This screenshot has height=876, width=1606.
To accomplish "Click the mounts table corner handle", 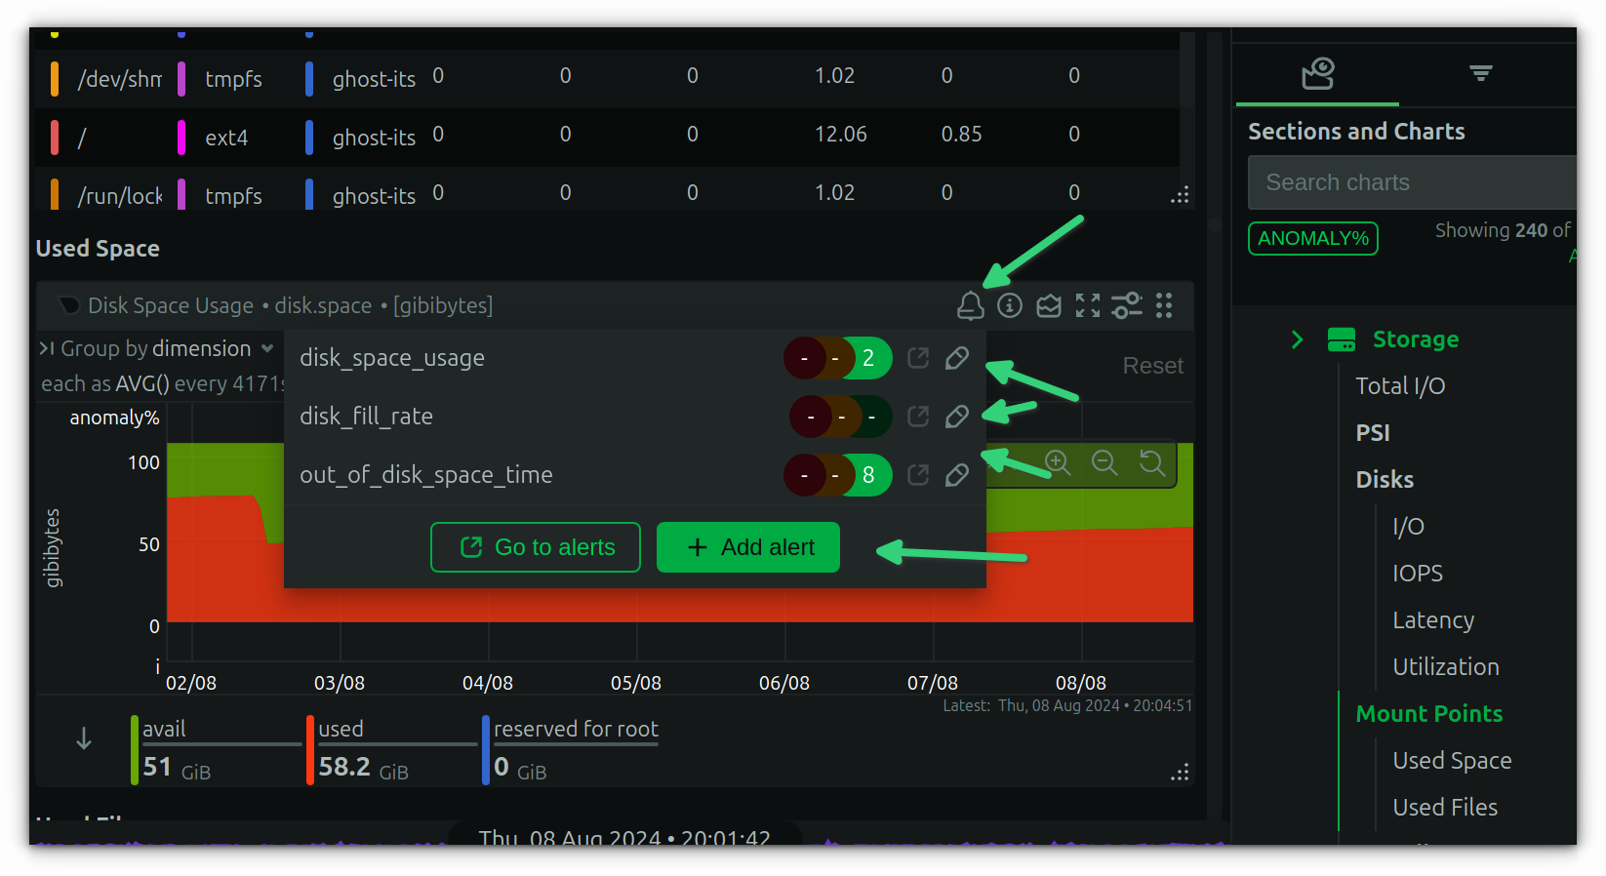I will (1181, 195).
